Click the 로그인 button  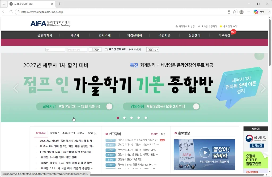[95, 50]
